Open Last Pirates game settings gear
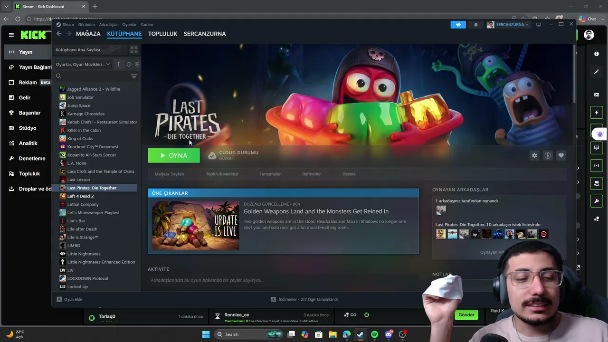Viewport: 608px width, 342px height. pos(534,155)
